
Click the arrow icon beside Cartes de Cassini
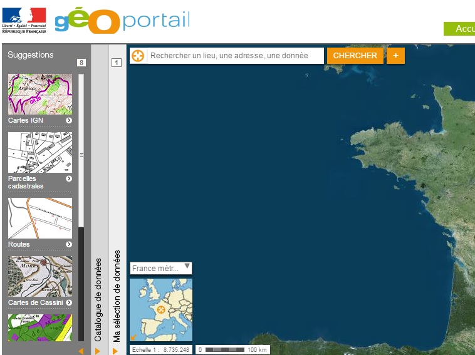(x=69, y=302)
